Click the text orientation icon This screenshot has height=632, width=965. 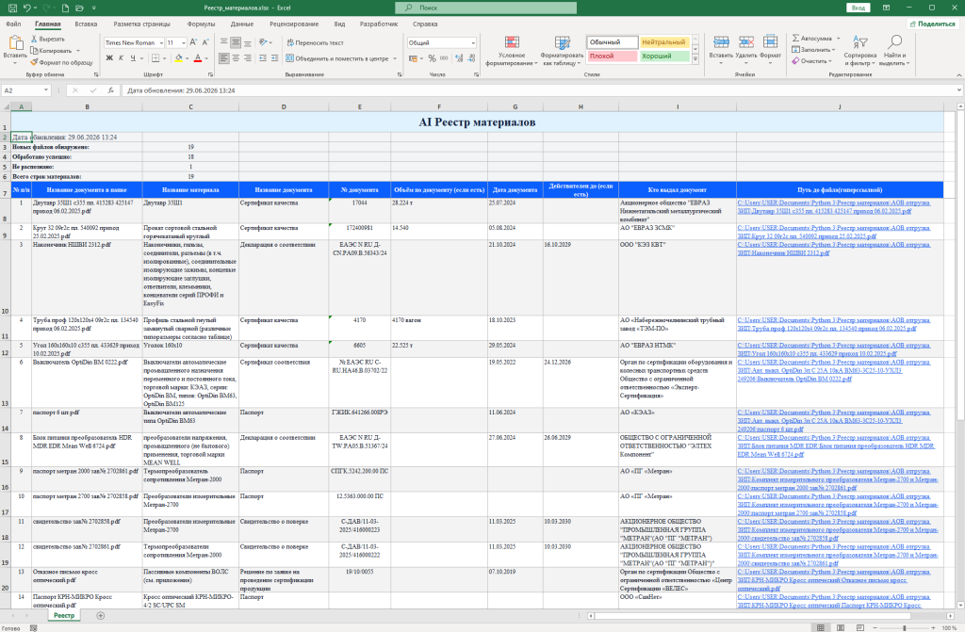point(264,42)
